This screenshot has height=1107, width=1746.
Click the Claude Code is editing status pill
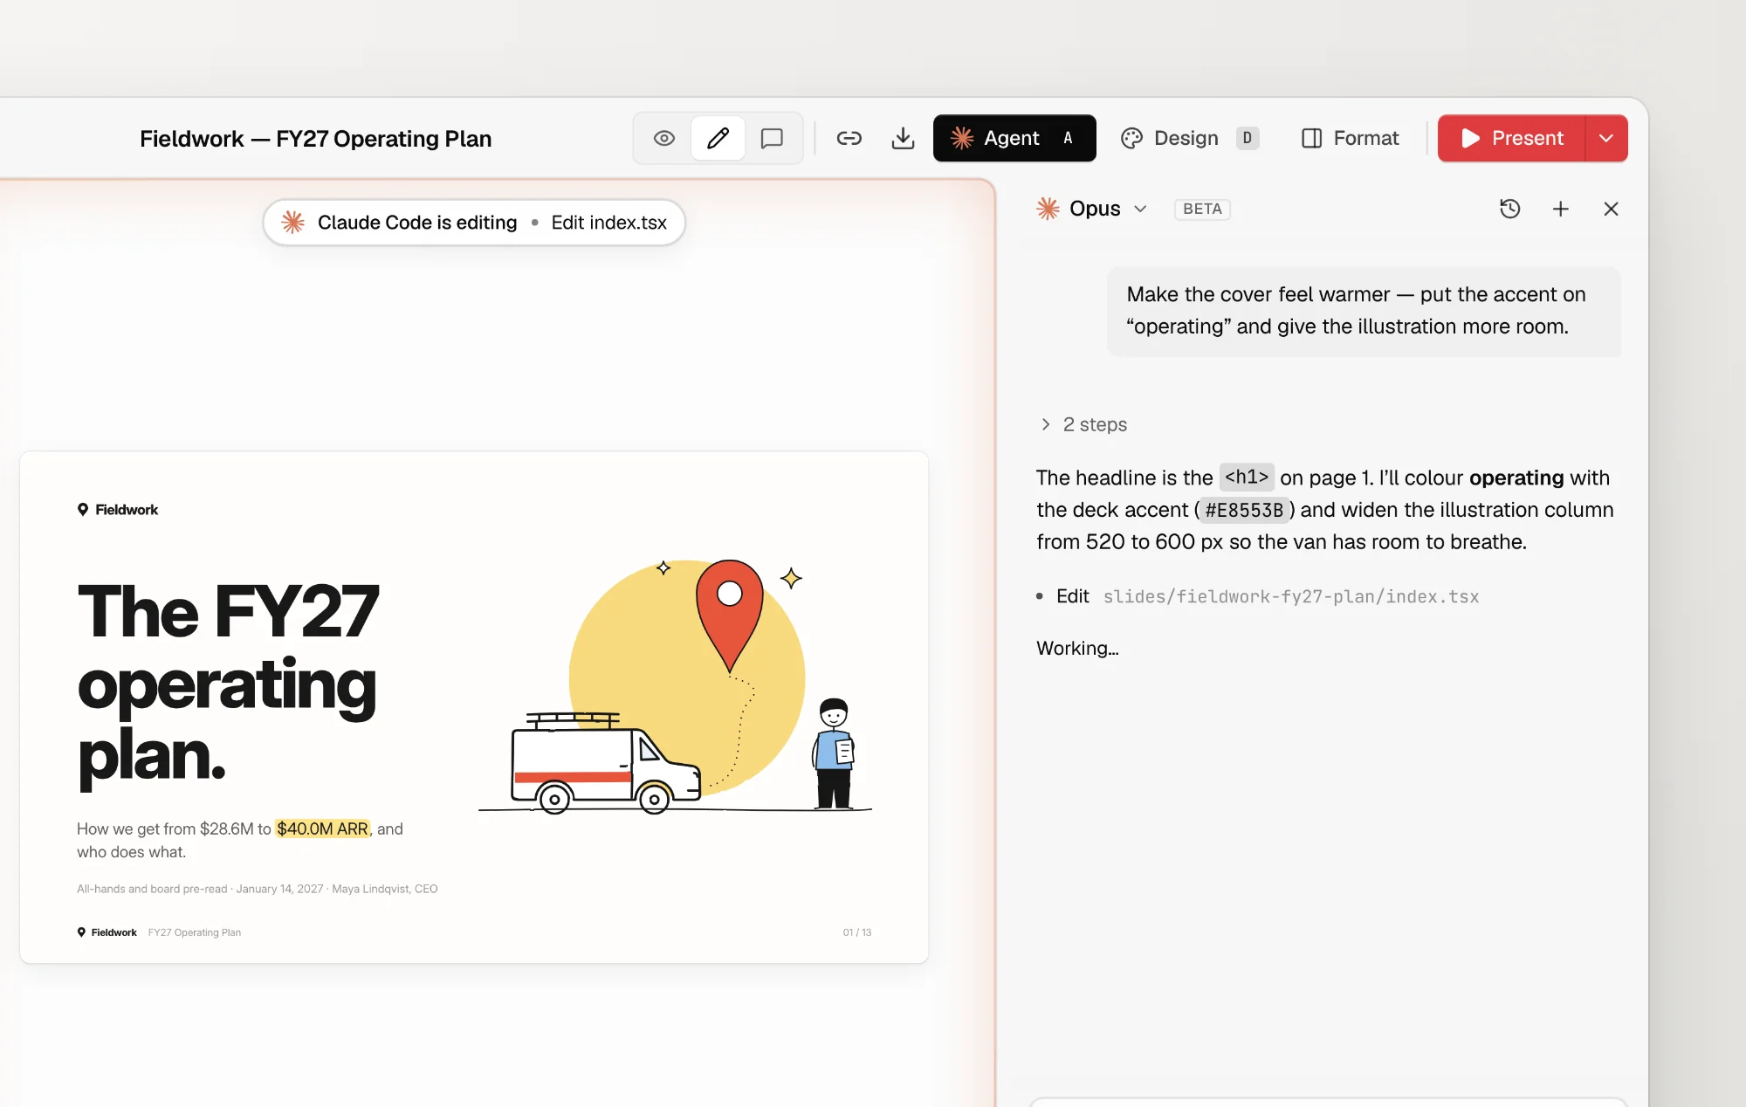point(474,223)
